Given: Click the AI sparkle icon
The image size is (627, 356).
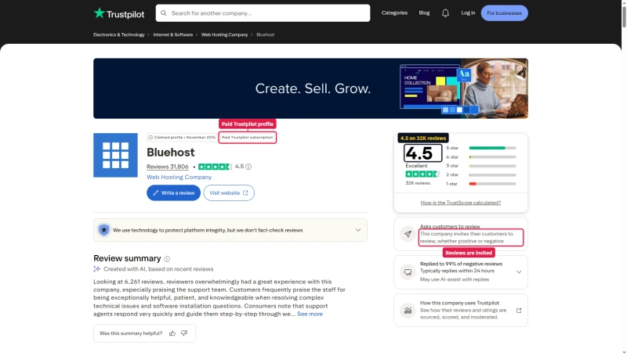Looking at the screenshot, I should coord(96,269).
